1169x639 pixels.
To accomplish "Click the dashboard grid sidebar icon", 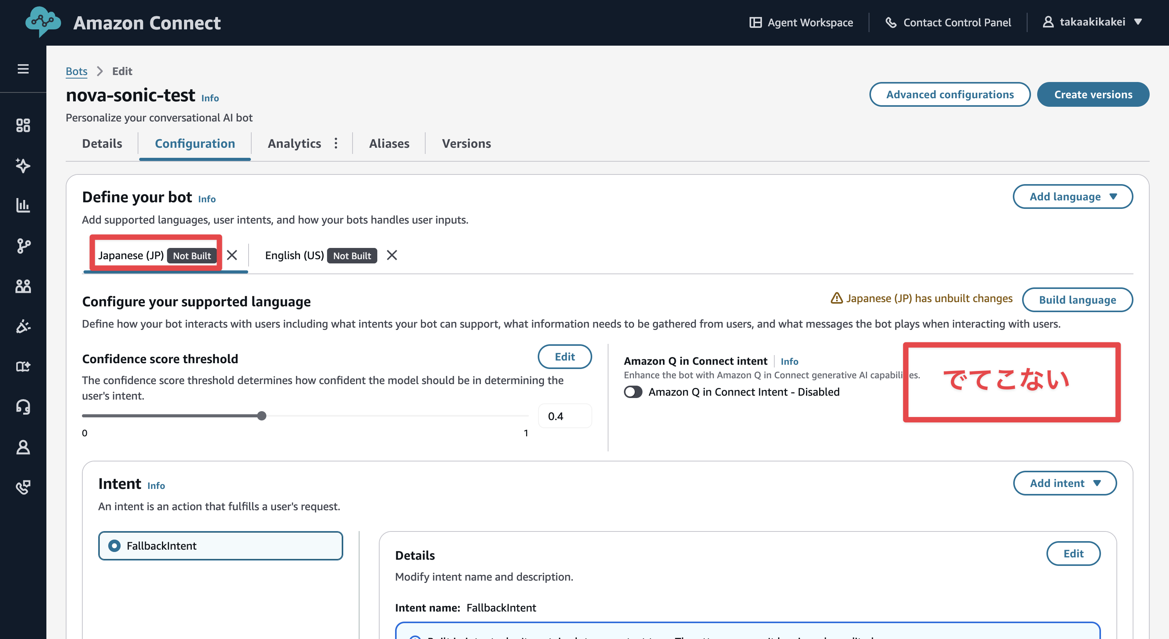I will point(23,125).
